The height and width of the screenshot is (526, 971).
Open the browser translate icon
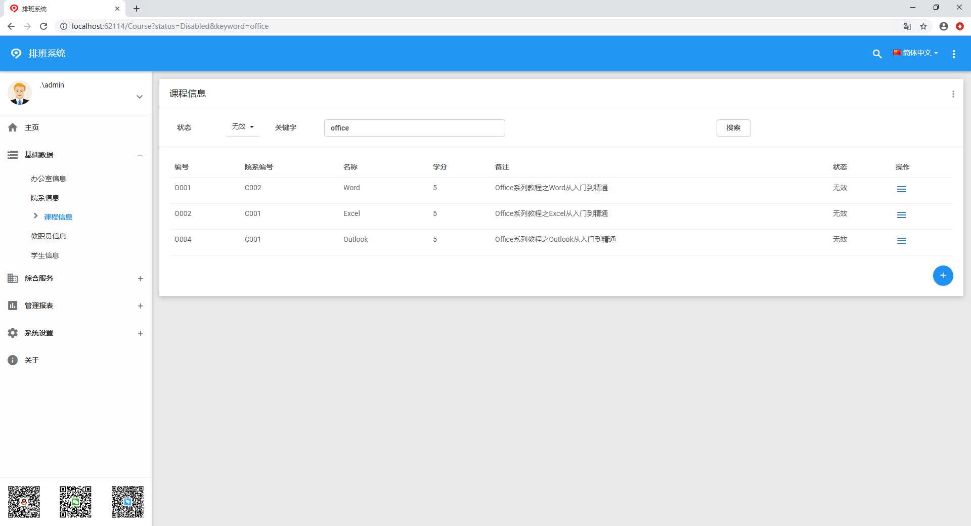point(907,26)
